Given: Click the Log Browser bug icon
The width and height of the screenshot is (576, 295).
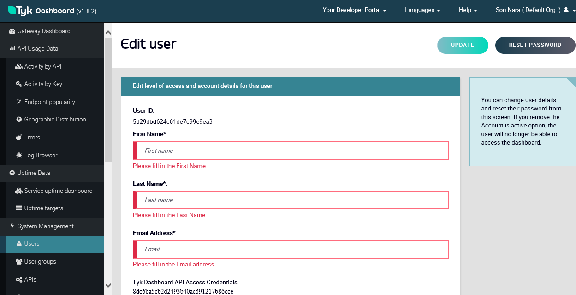Looking at the screenshot, I should (19, 156).
